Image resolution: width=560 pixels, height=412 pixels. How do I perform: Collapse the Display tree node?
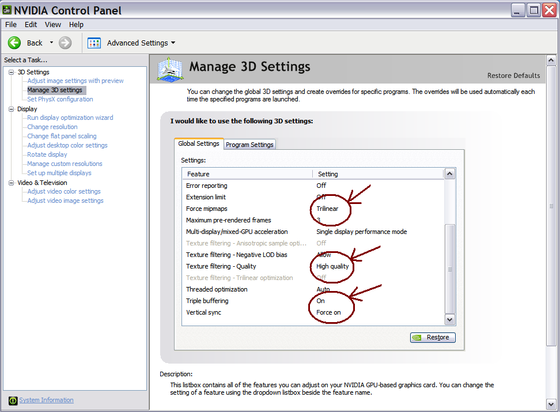point(11,109)
